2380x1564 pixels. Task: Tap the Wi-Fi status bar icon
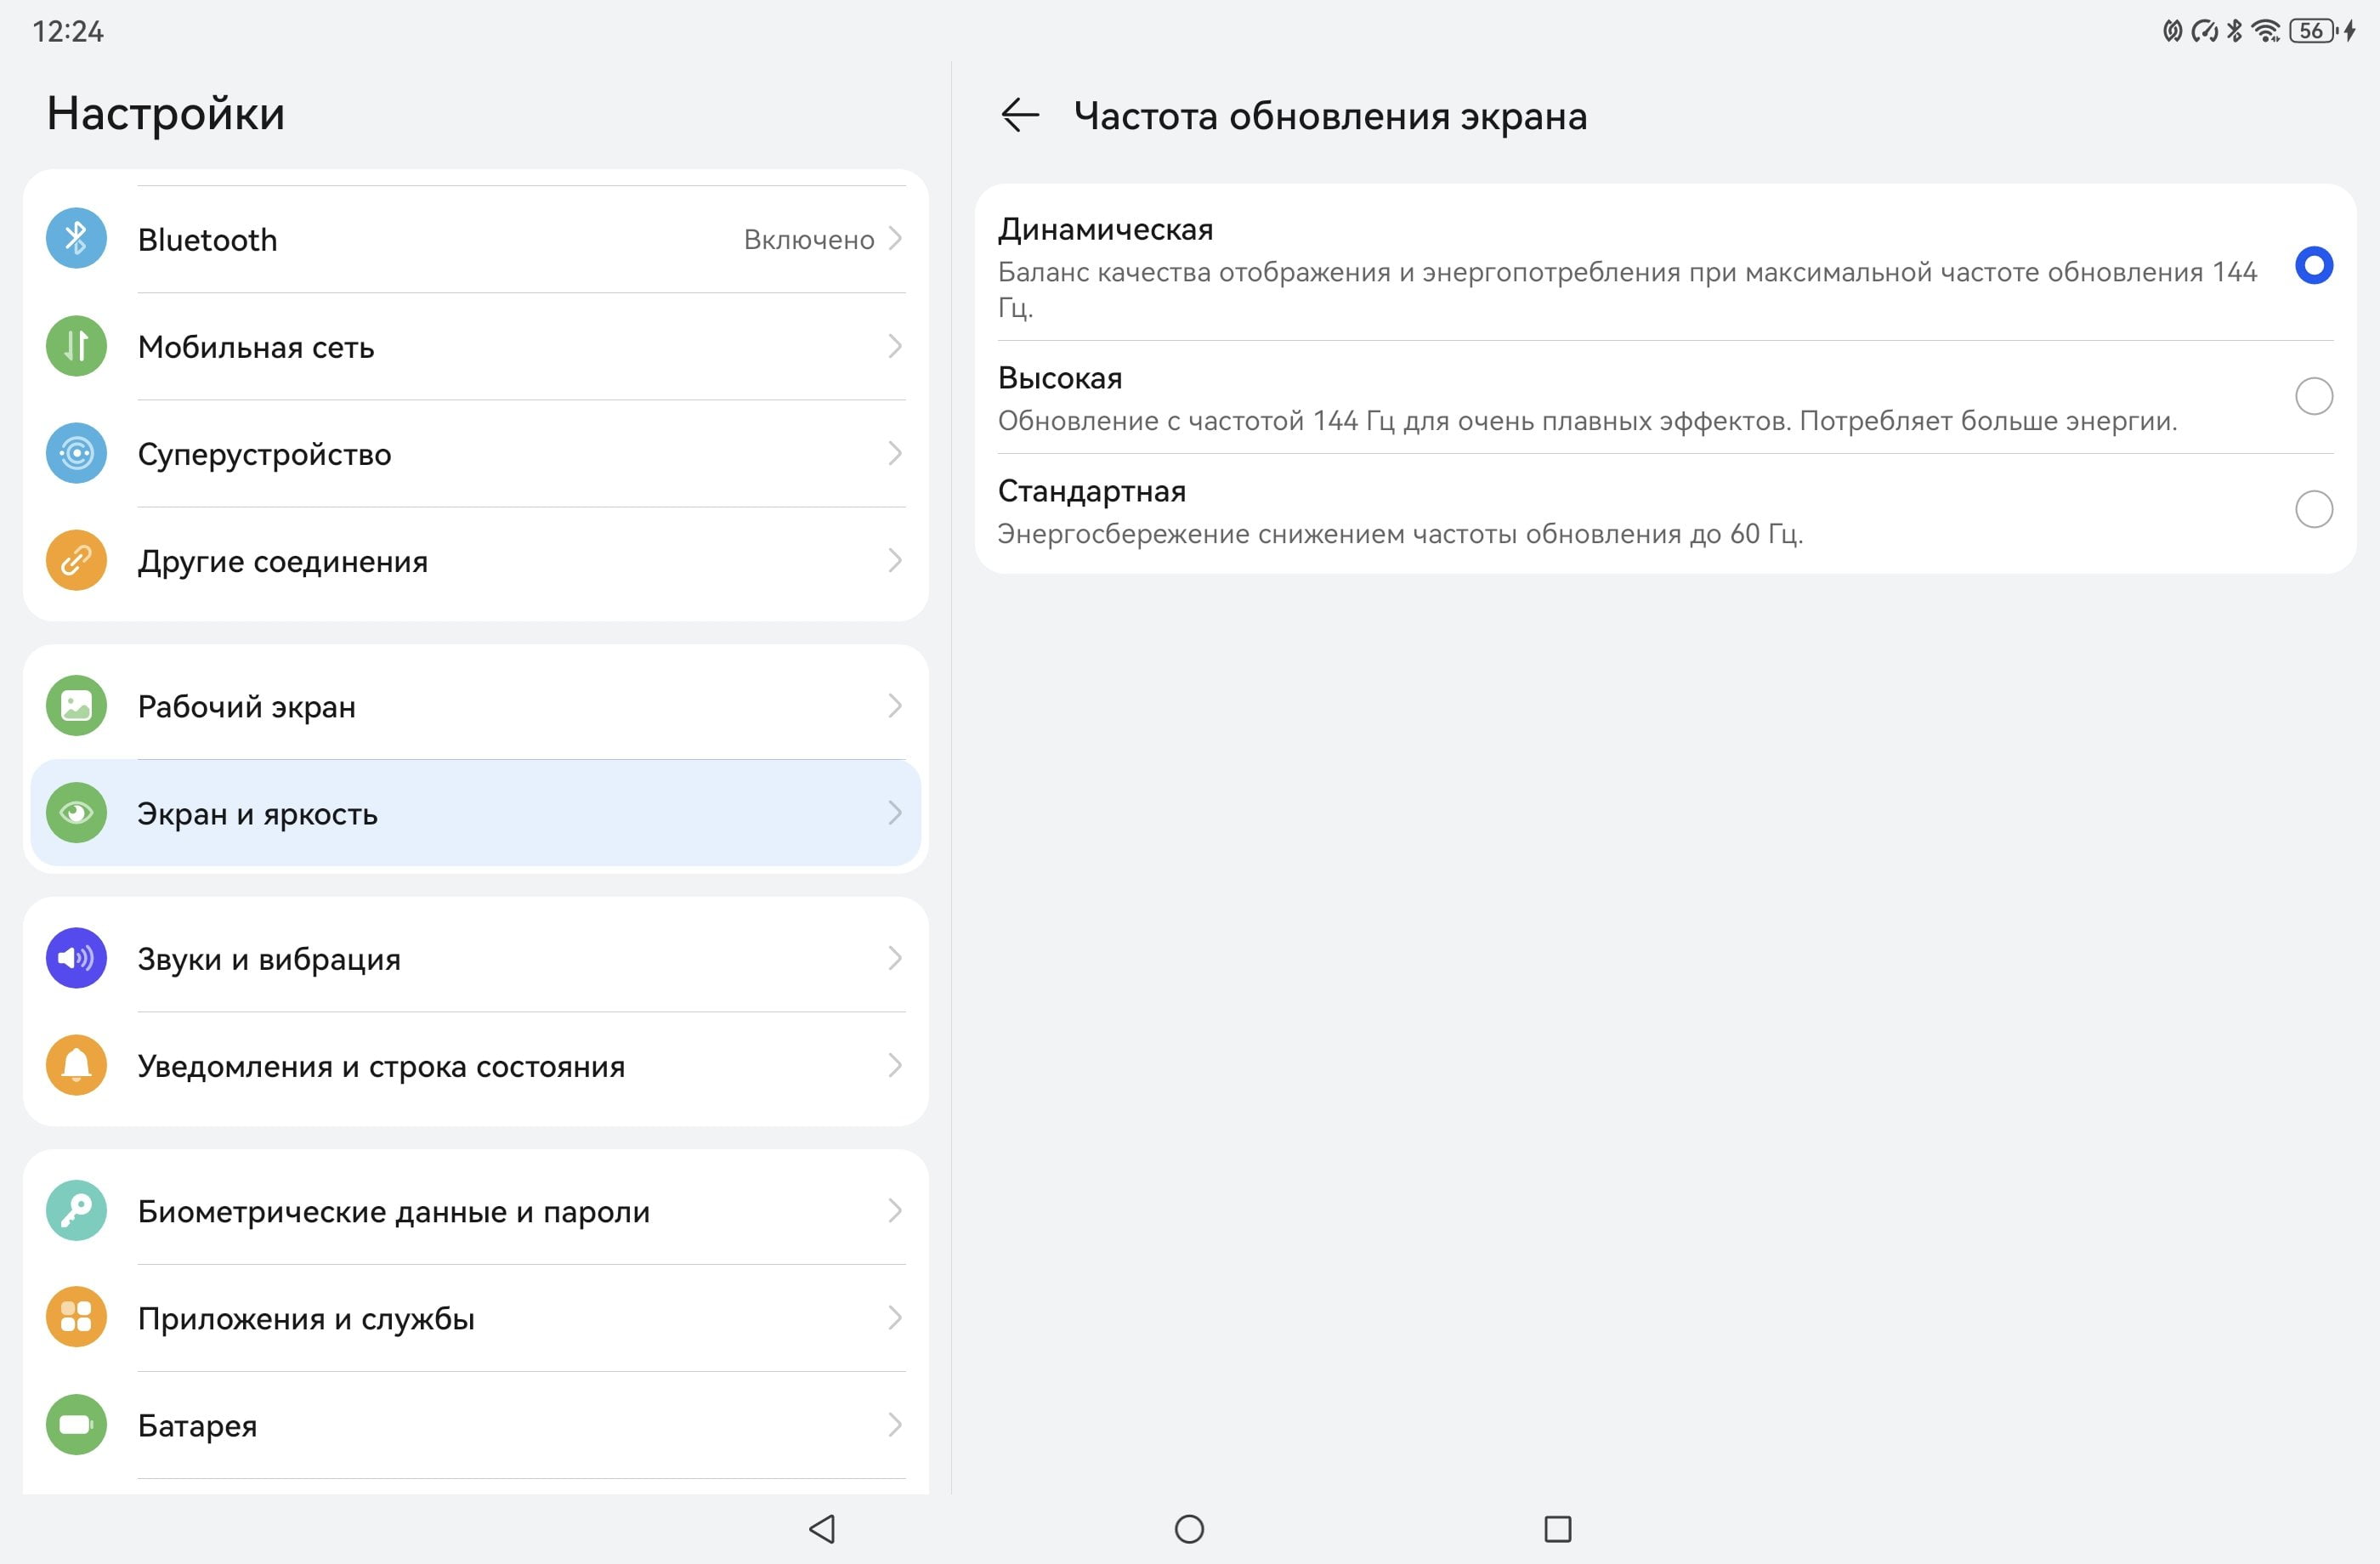[x=2266, y=31]
